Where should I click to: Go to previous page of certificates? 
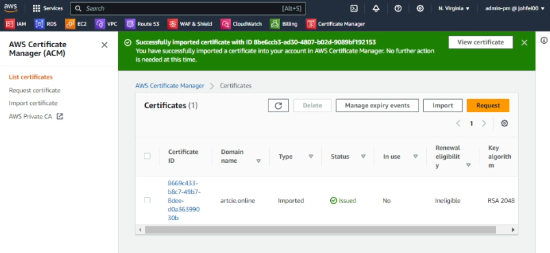458,123
